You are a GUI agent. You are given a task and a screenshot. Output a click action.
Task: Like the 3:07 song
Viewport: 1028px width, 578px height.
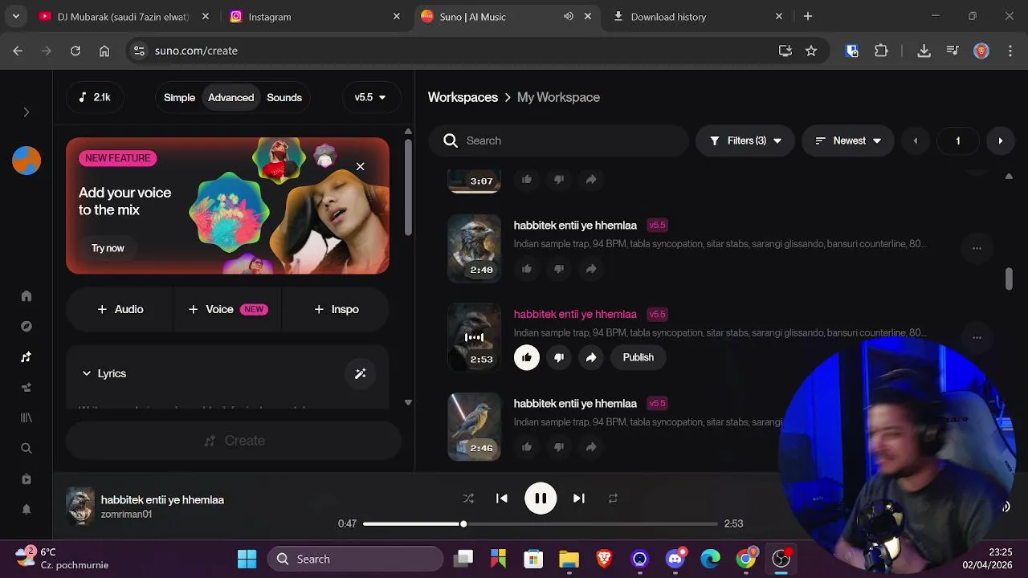point(527,180)
